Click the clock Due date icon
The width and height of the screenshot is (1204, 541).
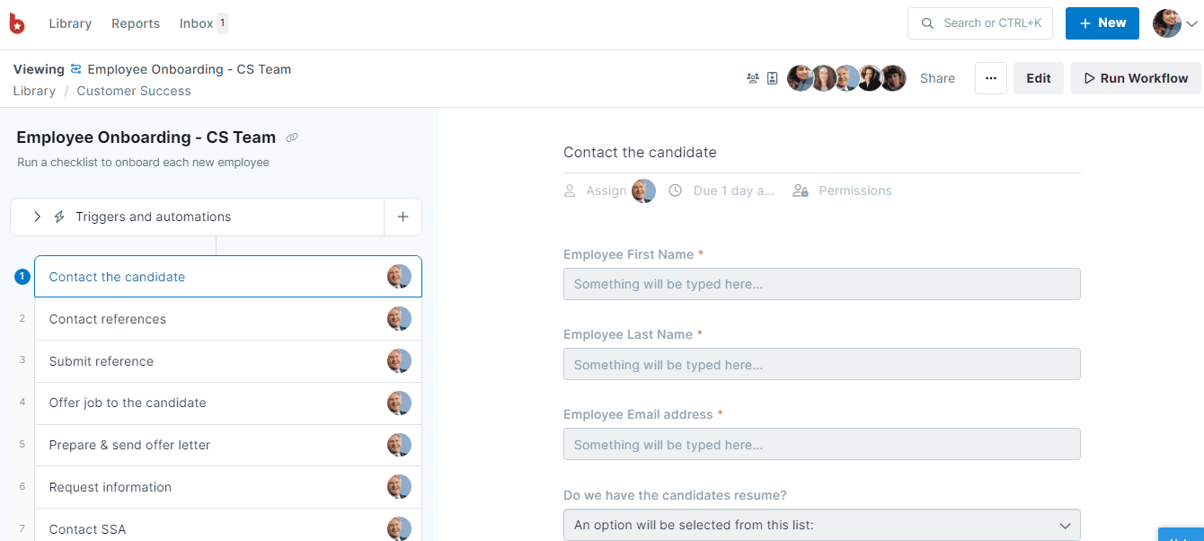tap(675, 191)
